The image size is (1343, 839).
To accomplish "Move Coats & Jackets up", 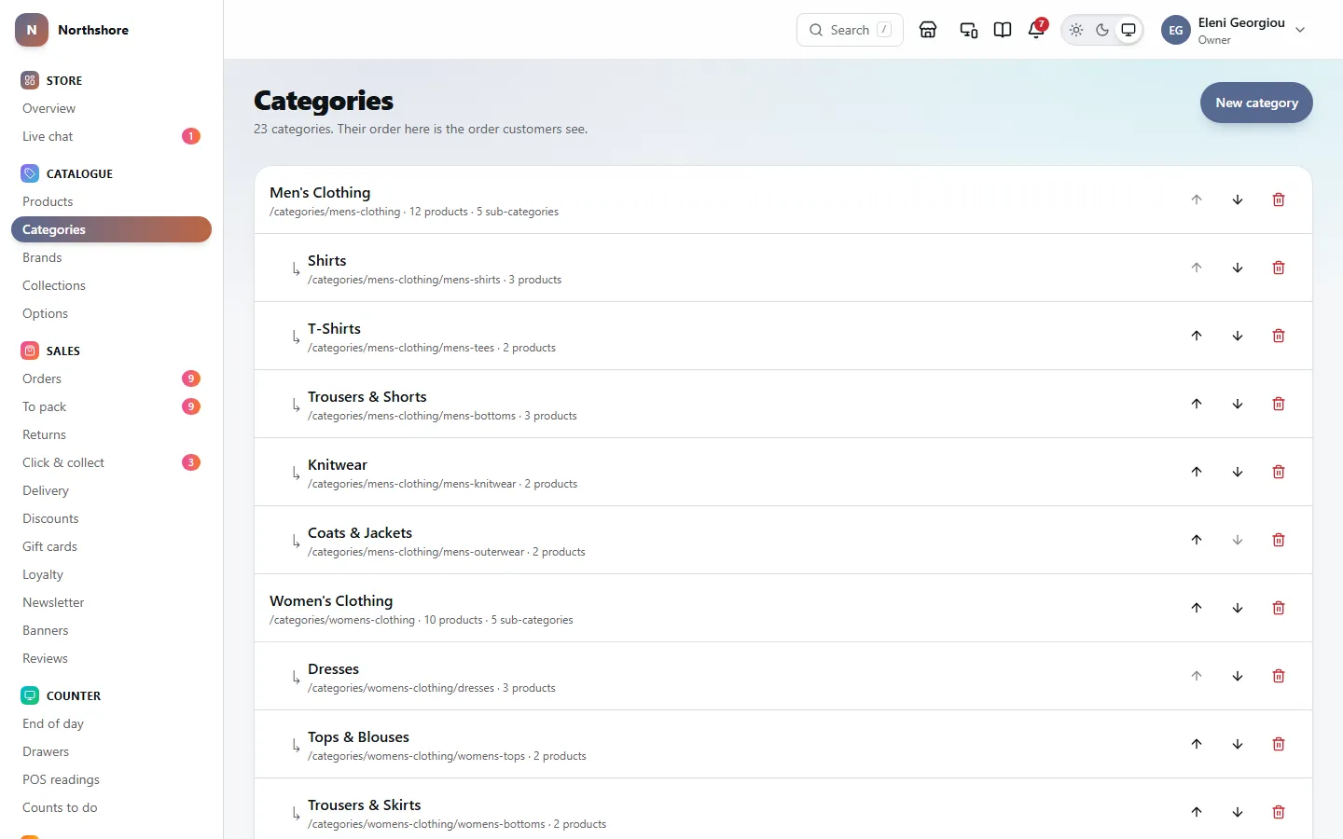I will [1197, 540].
